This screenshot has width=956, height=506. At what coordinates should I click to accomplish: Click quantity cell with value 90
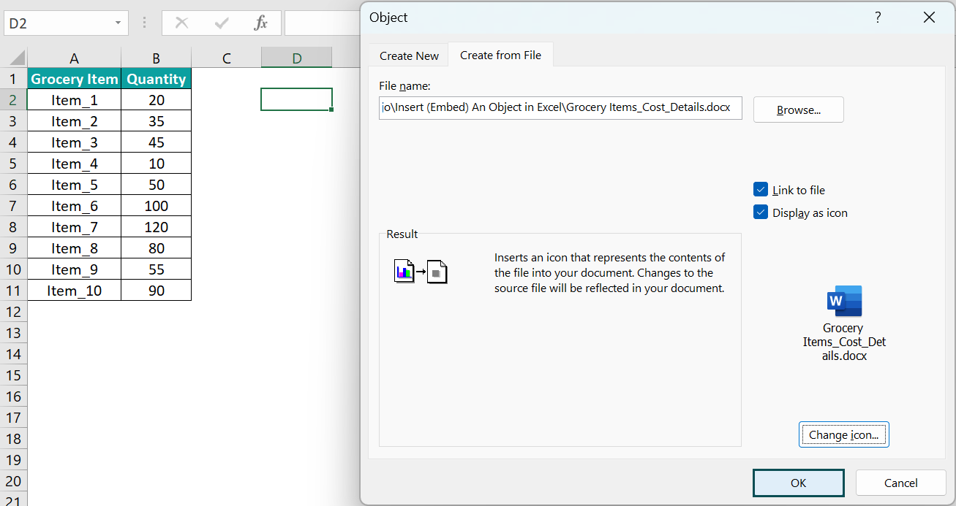click(157, 291)
